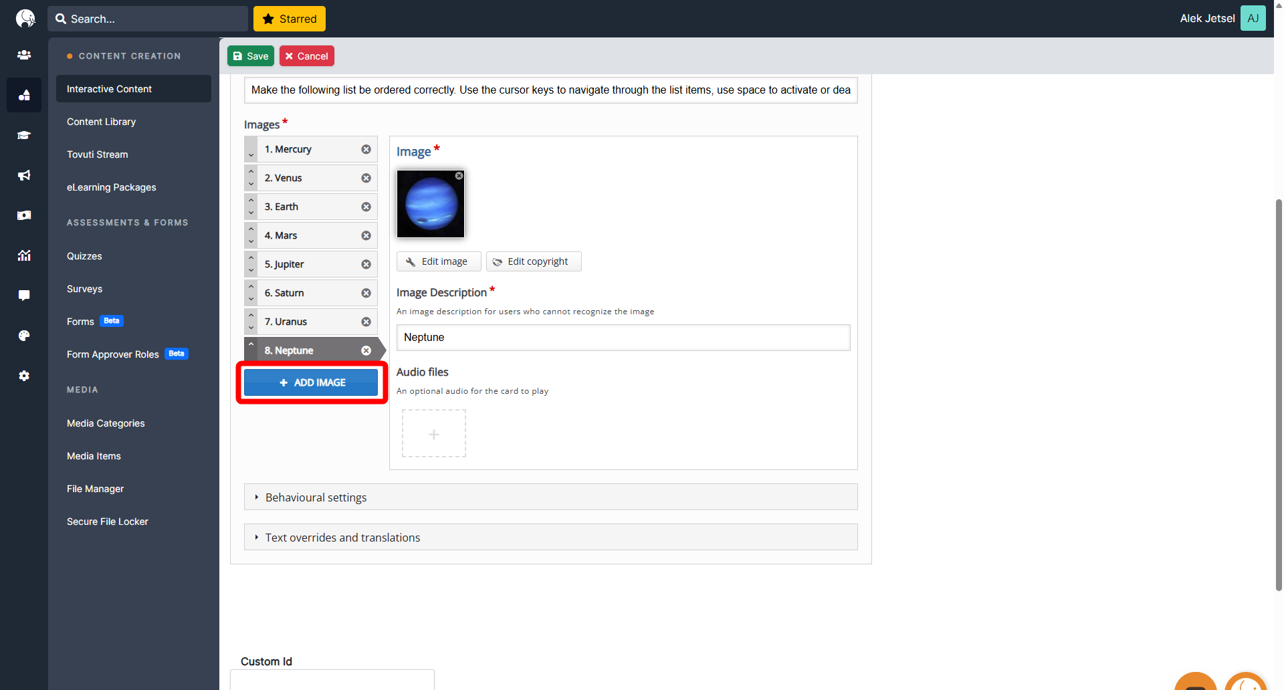Screen dimensions: 1284x690
Task: Open the users group sidebar icon
Action: point(24,55)
